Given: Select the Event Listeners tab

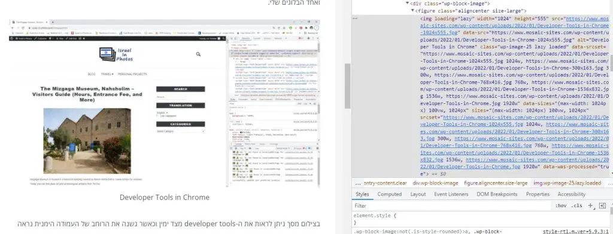Looking at the screenshot, I should pyautogui.click(x=451, y=194).
